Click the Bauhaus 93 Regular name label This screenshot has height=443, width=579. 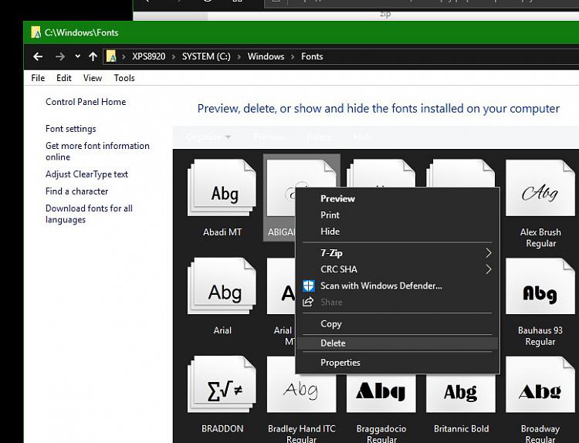point(540,336)
